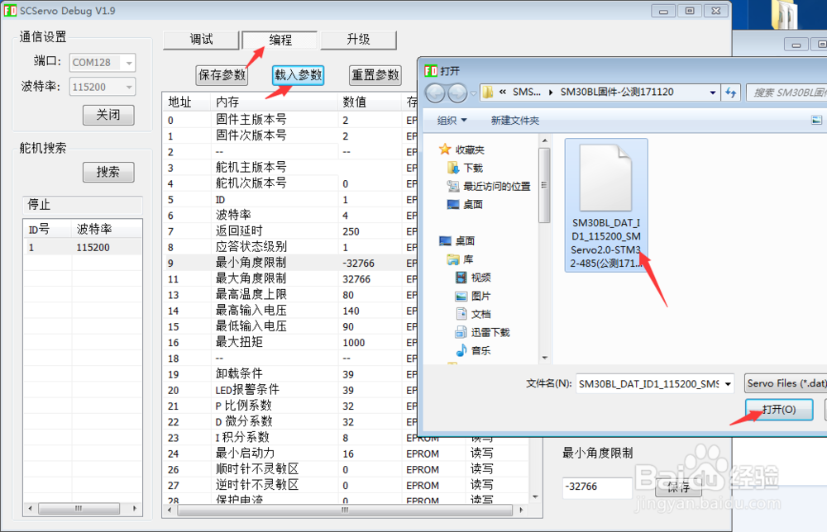
Task: Open the 图片 library
Action: coord(473,296)
